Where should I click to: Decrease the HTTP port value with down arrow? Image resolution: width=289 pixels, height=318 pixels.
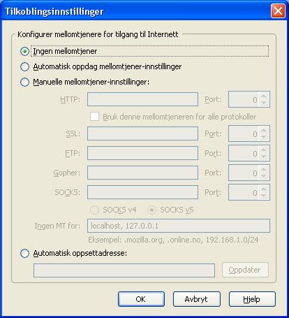pyautogui.click(x=264, y=103)
